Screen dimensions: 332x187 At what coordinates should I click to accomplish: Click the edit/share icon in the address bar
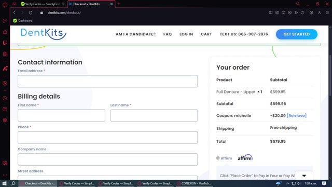277,12
